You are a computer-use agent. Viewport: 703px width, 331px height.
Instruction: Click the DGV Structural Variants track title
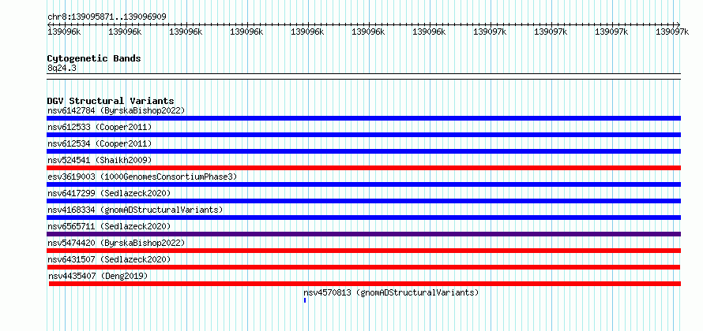coord(111,101)
